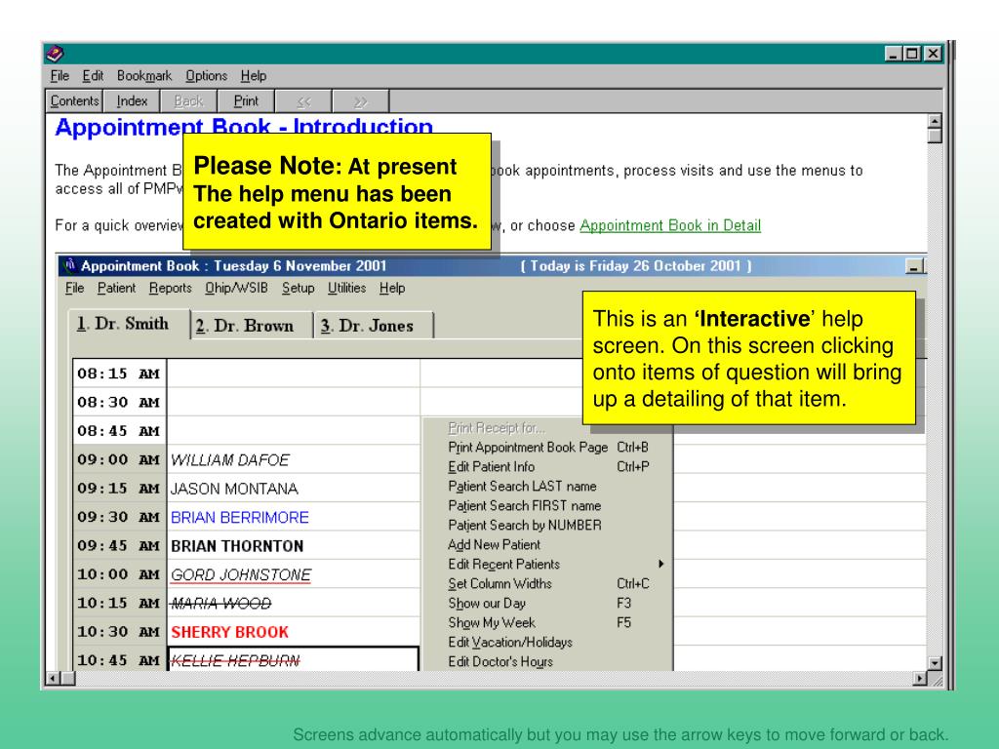Viewport: 999px width, 749px height.
Task: Open the Appointment Book's File menu
Action: pyautogui.click(x=74, y=288)
